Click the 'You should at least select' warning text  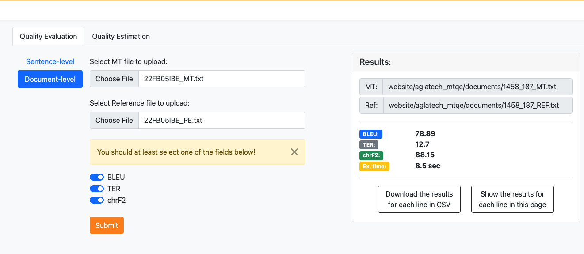[x=176, y=152]
